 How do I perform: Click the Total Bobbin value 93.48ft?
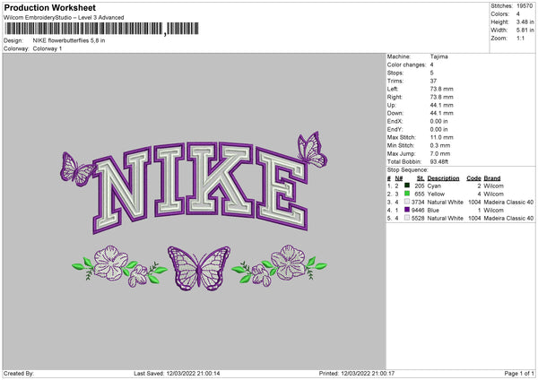pos(439,161)
